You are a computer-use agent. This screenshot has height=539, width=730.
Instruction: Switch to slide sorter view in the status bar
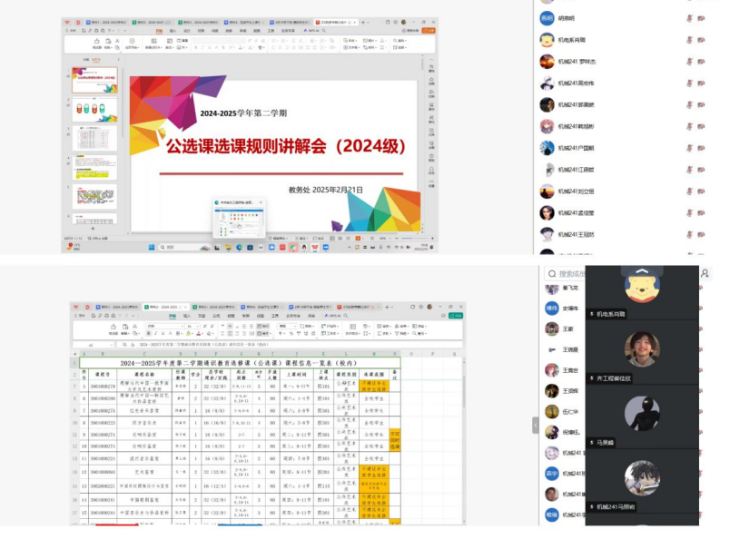coord(340,239)
